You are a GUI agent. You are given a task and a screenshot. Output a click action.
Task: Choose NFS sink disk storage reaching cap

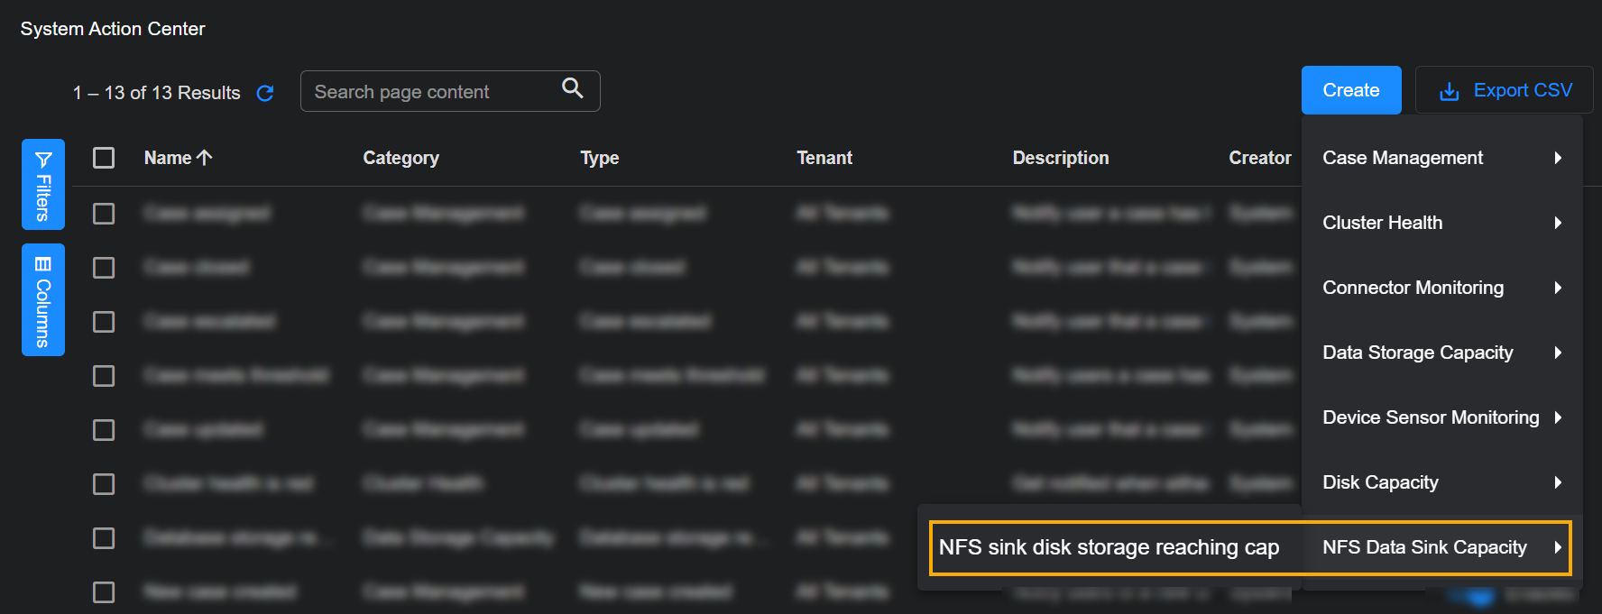(x=1109, y=547)
